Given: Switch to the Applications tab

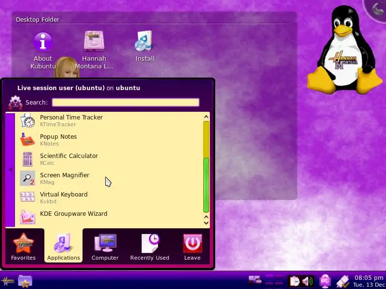Looking at the screenshot, I should click(64, 247).
